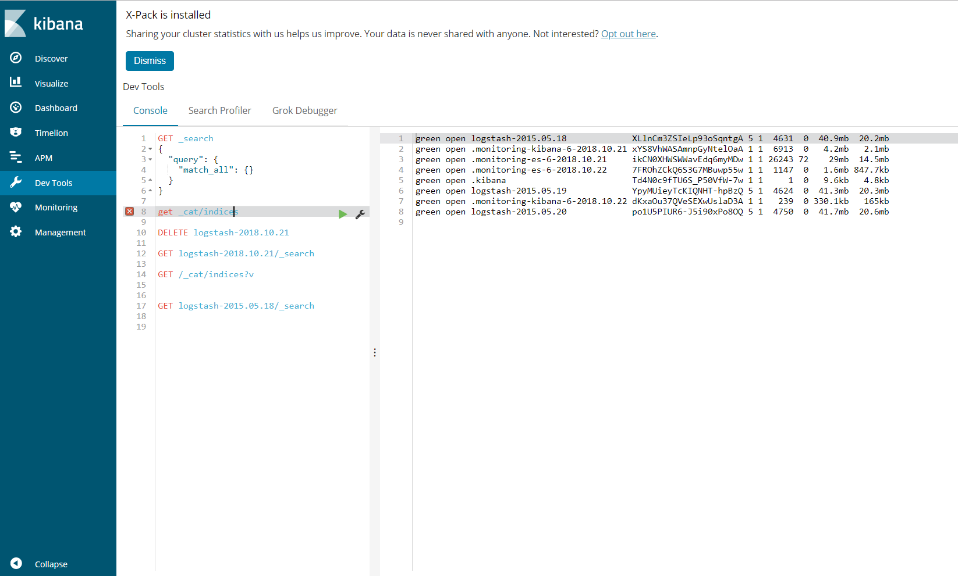The width and height of the screenshot is (958, 576).
Task: Open Monitoring heartbeat icon
Action: point(16,207)
